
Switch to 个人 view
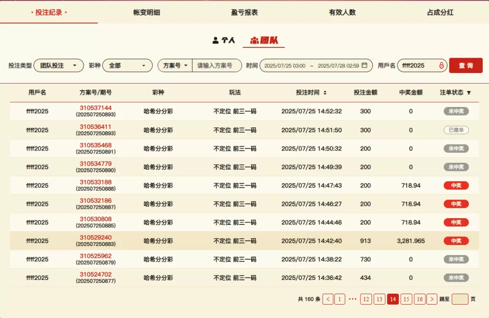point(223,40)
